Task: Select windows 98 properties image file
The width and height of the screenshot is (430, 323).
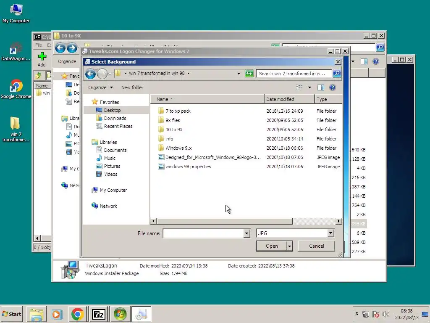Action: [x=188, y=167]
